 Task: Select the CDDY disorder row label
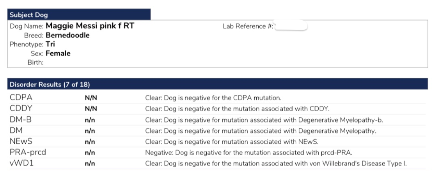click(21, 109)
